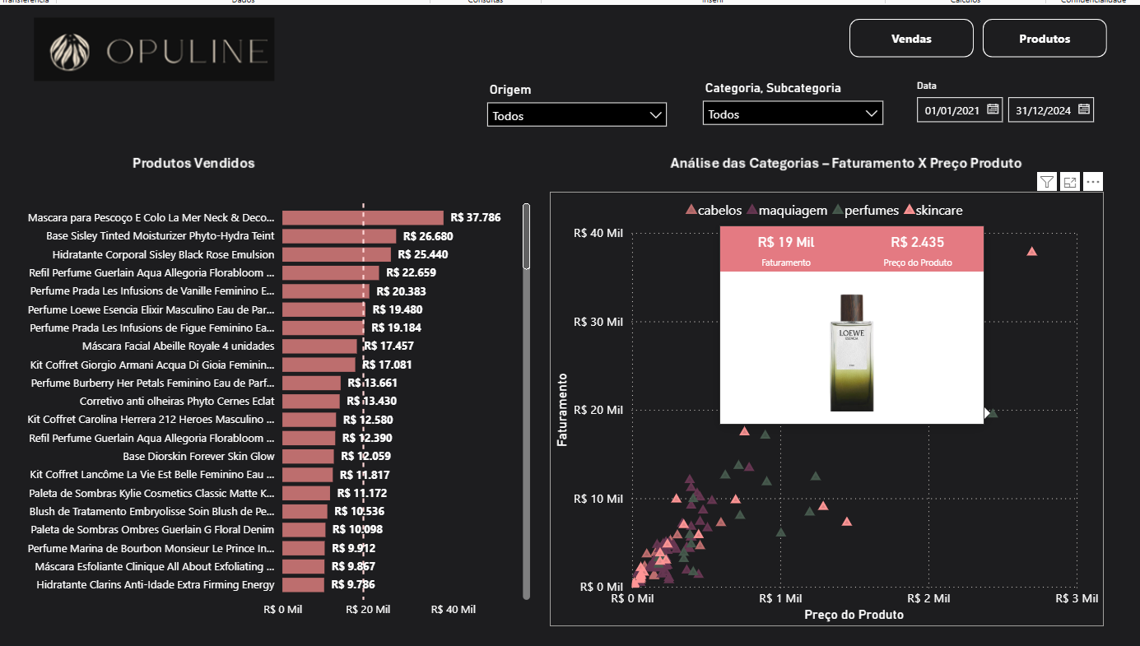Click the Loewe perfume bottle image
Screen dimensions: 1140x646
(x=851, y=351)
